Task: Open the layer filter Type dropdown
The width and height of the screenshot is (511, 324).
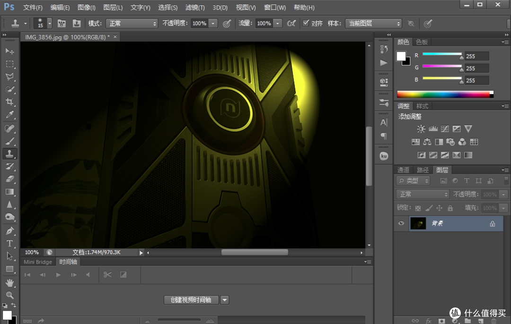Action: tap(413, 180)
